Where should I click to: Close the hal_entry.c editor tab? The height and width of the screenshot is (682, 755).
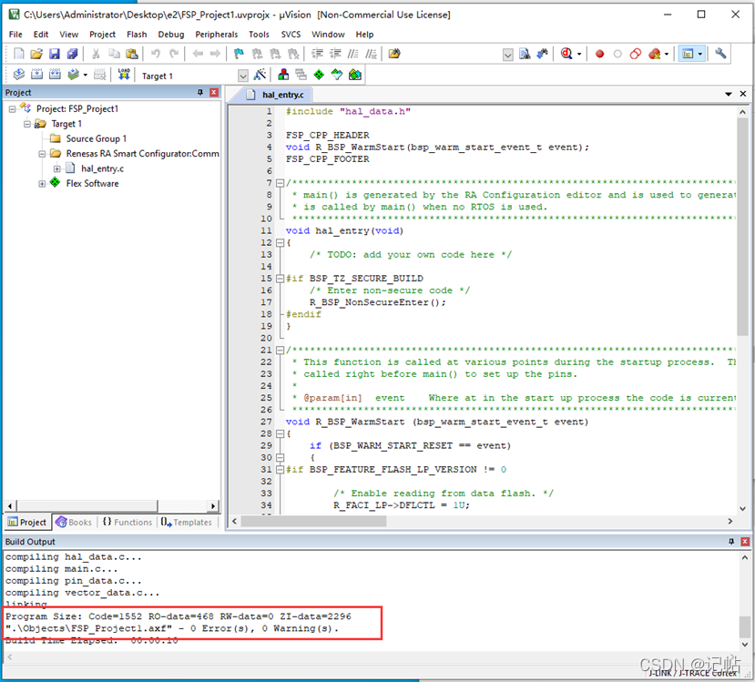pos(743,94)
